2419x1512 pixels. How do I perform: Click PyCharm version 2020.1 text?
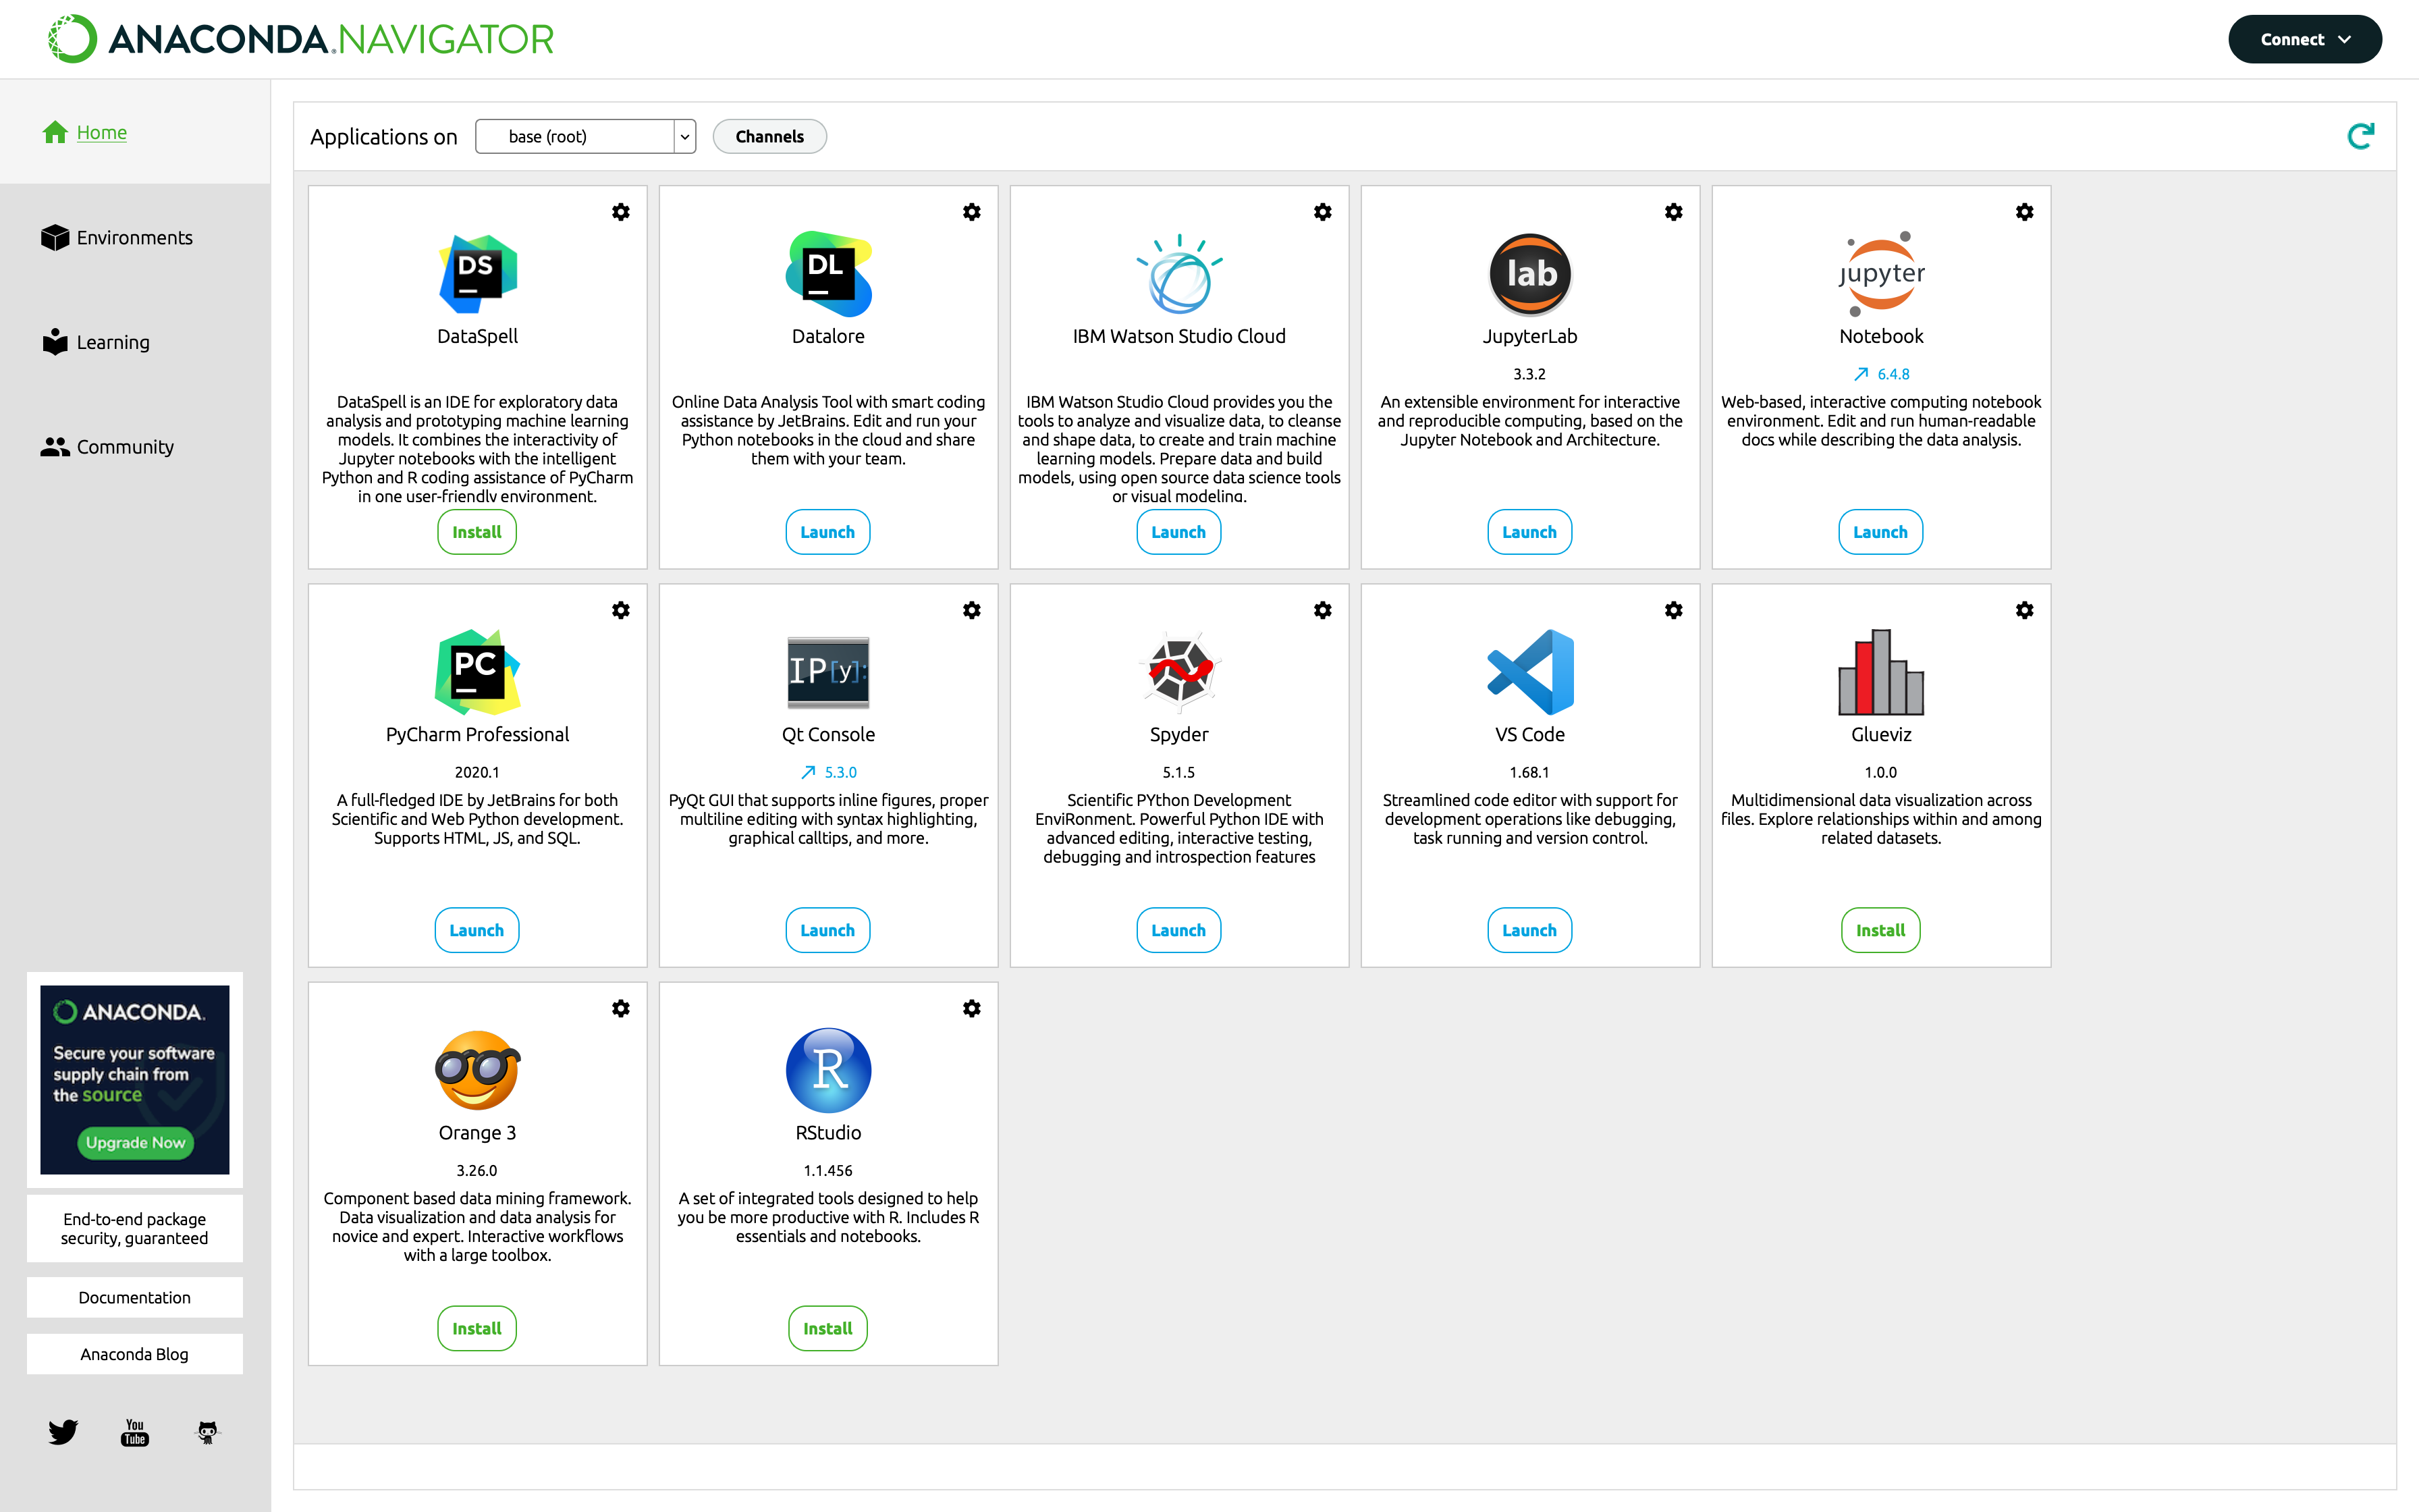(x=477, y=772)
